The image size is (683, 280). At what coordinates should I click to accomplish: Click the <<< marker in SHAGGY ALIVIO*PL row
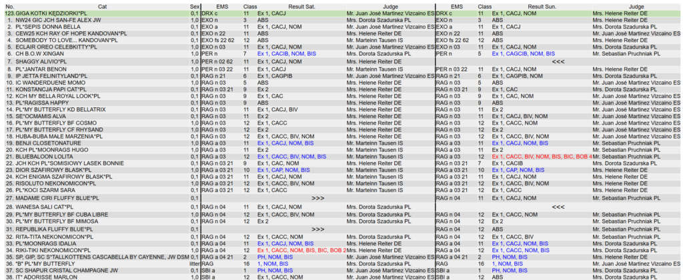coord(558,61)
